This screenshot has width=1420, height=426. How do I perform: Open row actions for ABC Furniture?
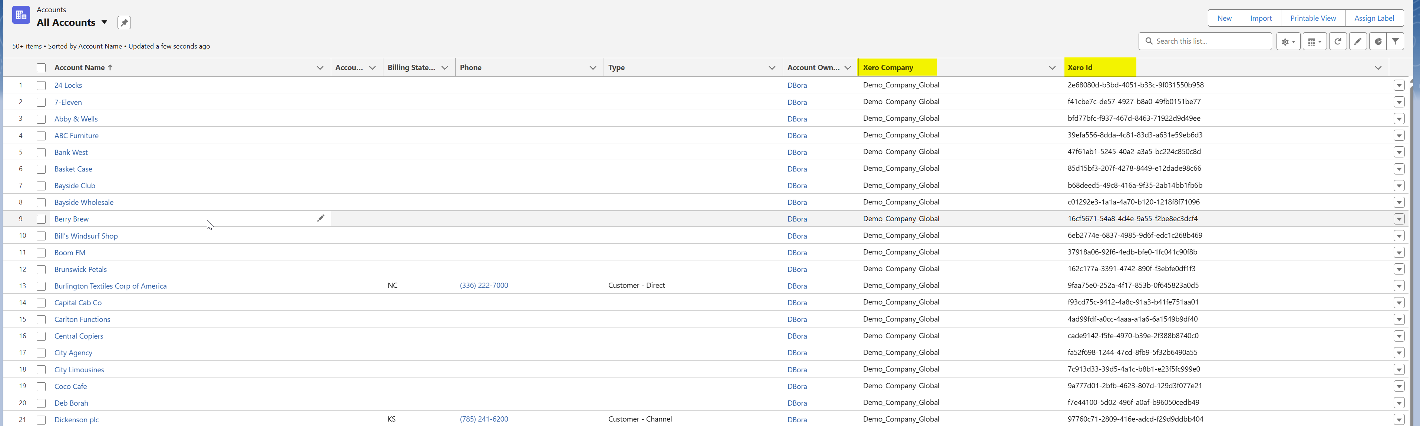1399,136
